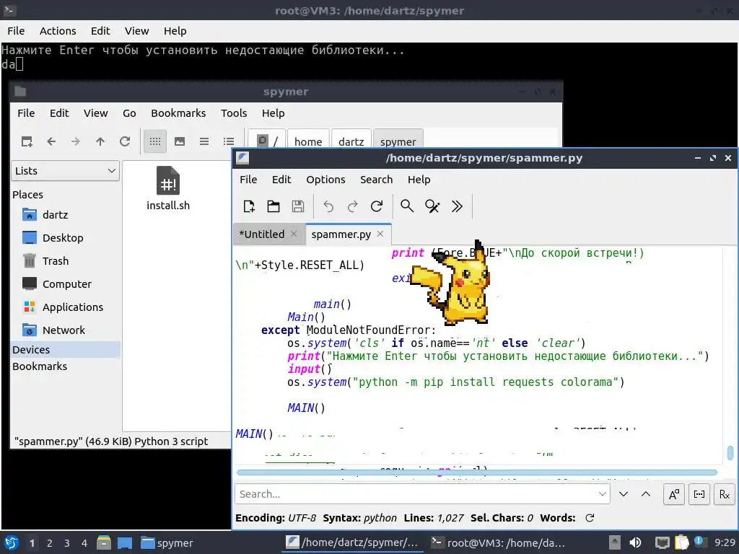Click the taskbar volume icon
Image resolution: width=739 pixels, height=554 pixels.
pyautogui.click(x=635, y=542)
